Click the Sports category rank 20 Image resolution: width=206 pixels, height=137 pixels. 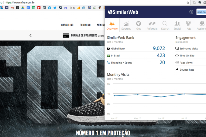click(x=162, y=62)
